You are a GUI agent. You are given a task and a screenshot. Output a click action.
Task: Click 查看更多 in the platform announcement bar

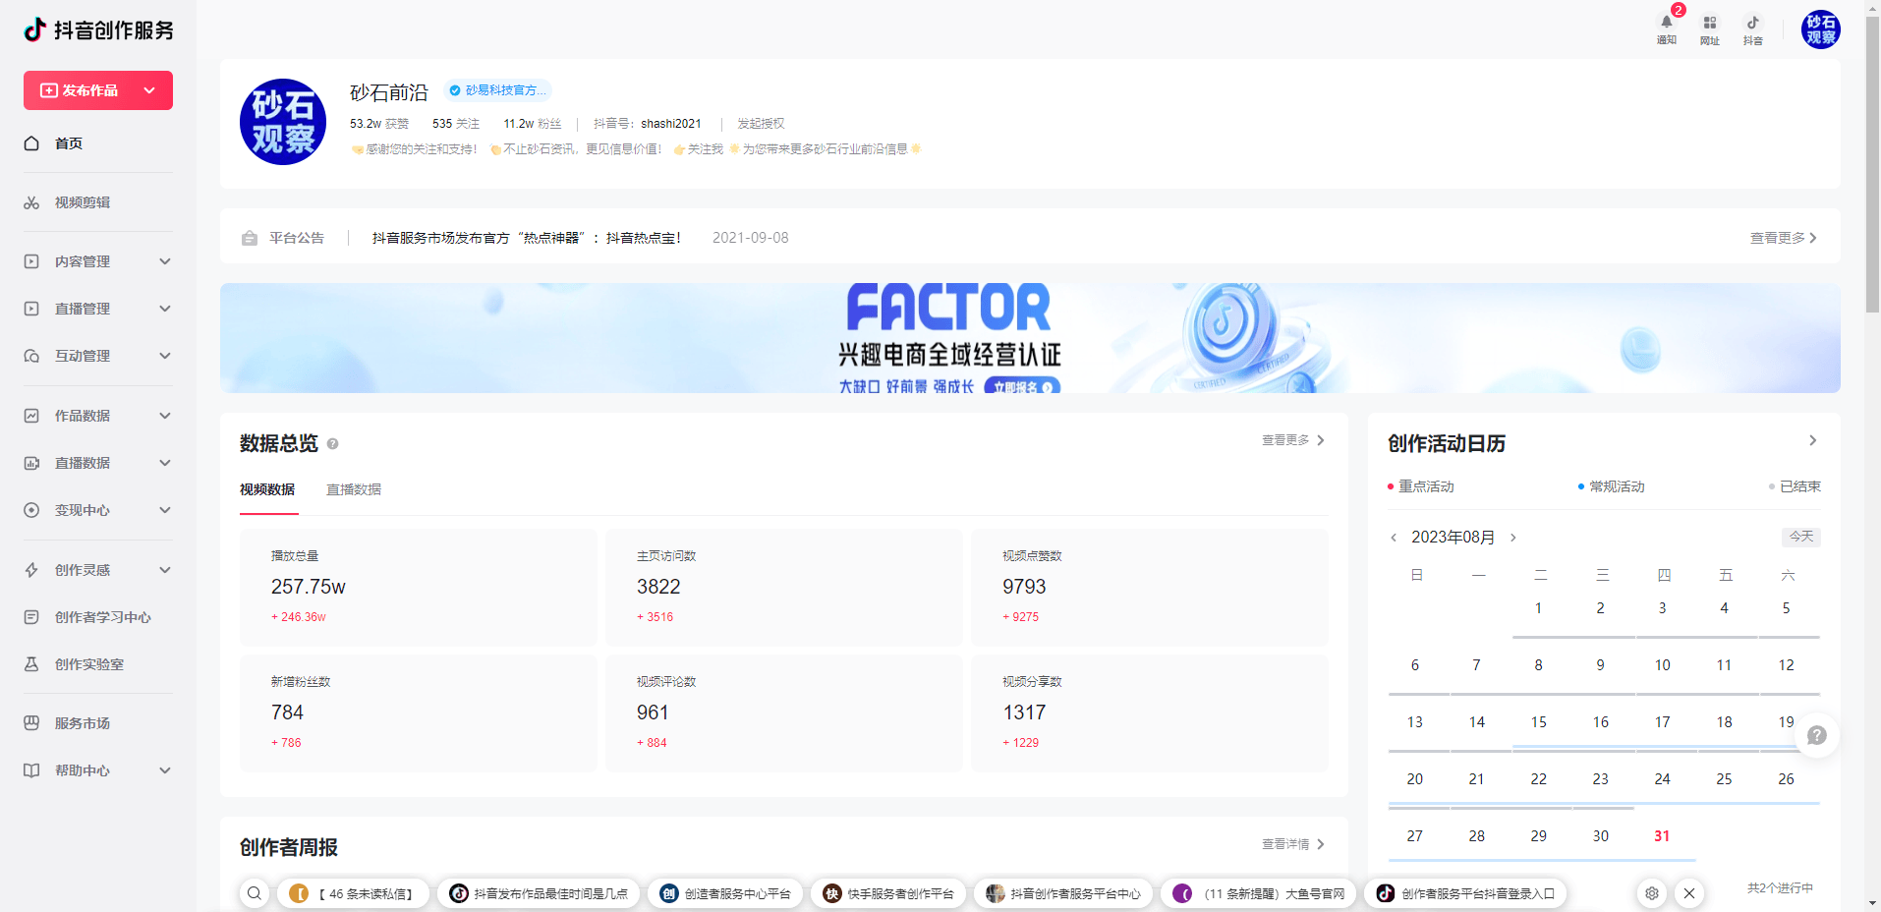(x=1783, y=238)
